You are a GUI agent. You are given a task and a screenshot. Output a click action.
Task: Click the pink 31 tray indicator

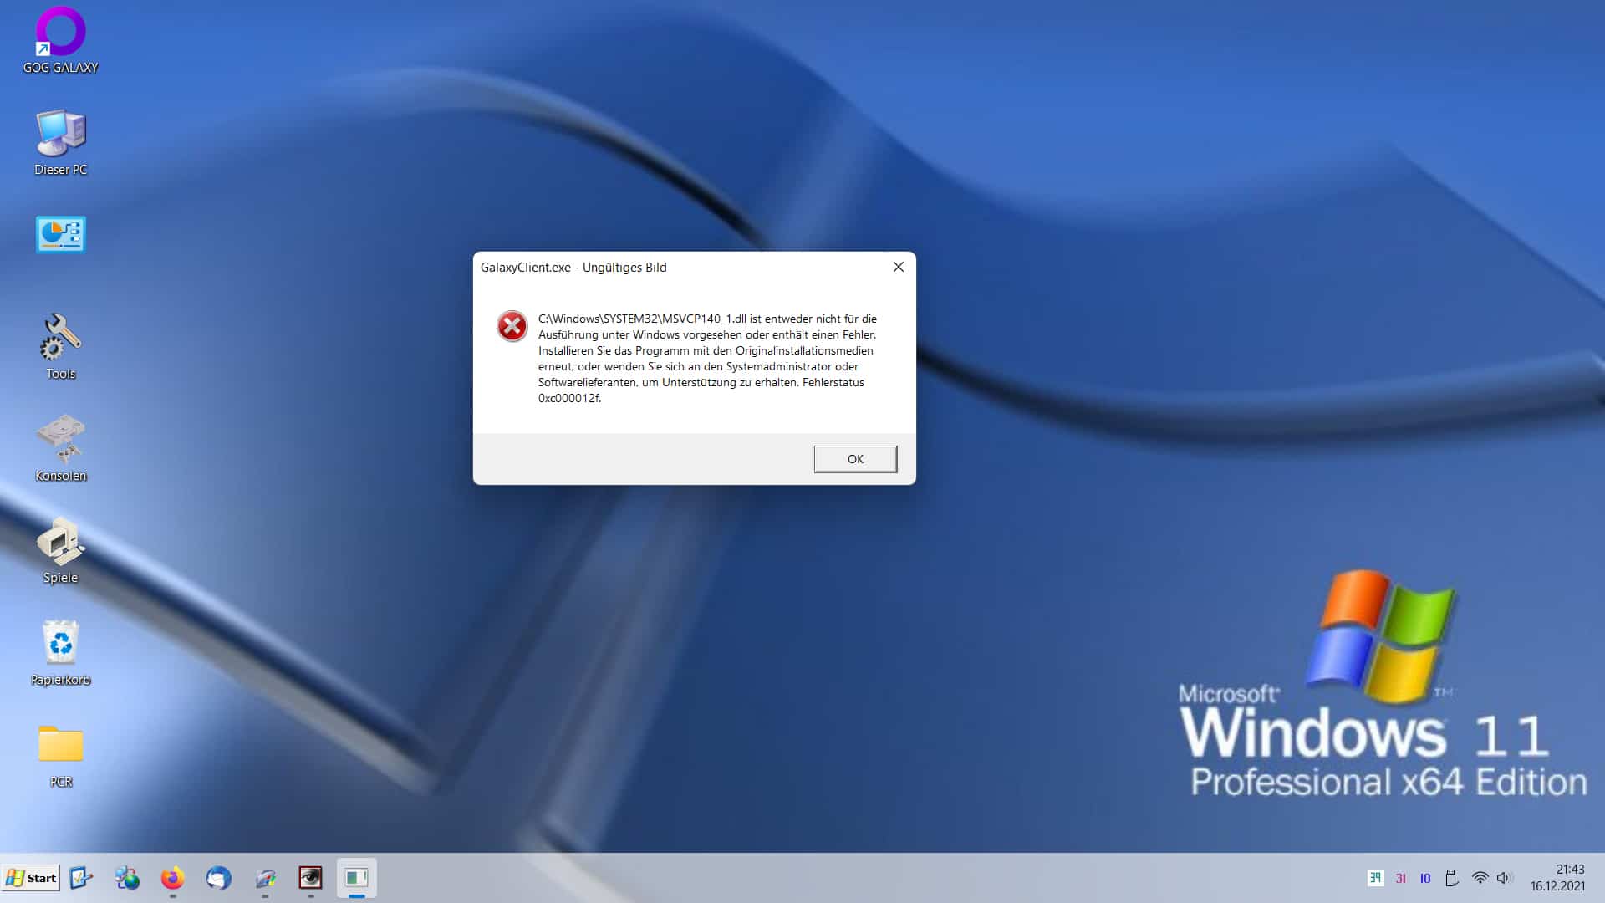click(1401, 878)
